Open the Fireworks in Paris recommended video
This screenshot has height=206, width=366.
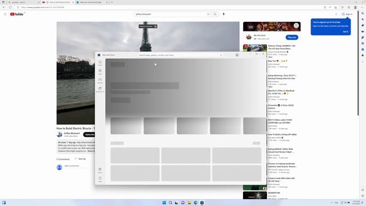[281, 107]
